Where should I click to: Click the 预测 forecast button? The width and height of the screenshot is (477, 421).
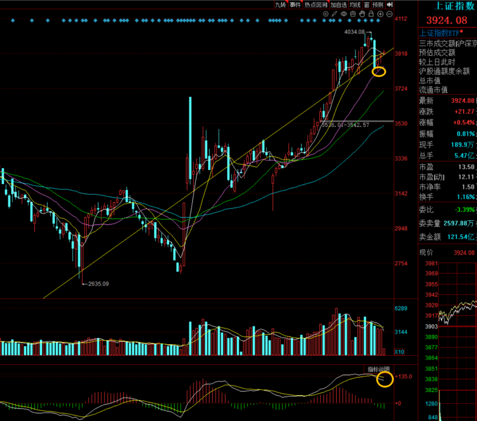coord(378,4)
